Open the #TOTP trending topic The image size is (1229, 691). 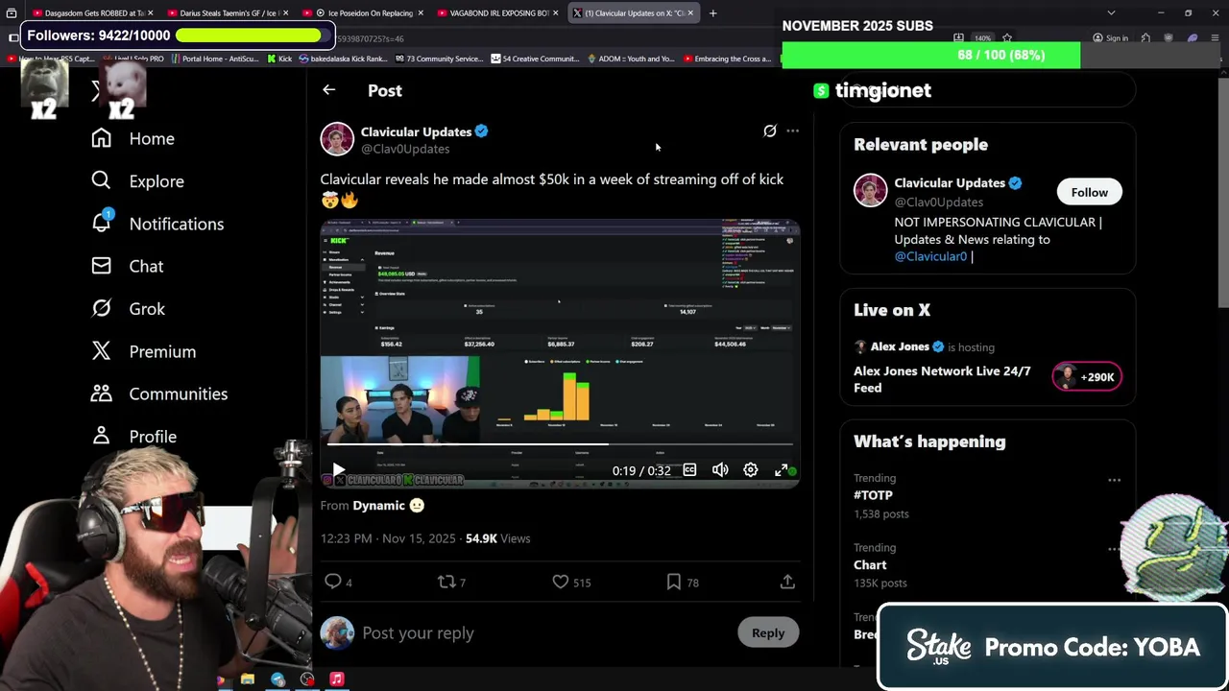point(873,495)
